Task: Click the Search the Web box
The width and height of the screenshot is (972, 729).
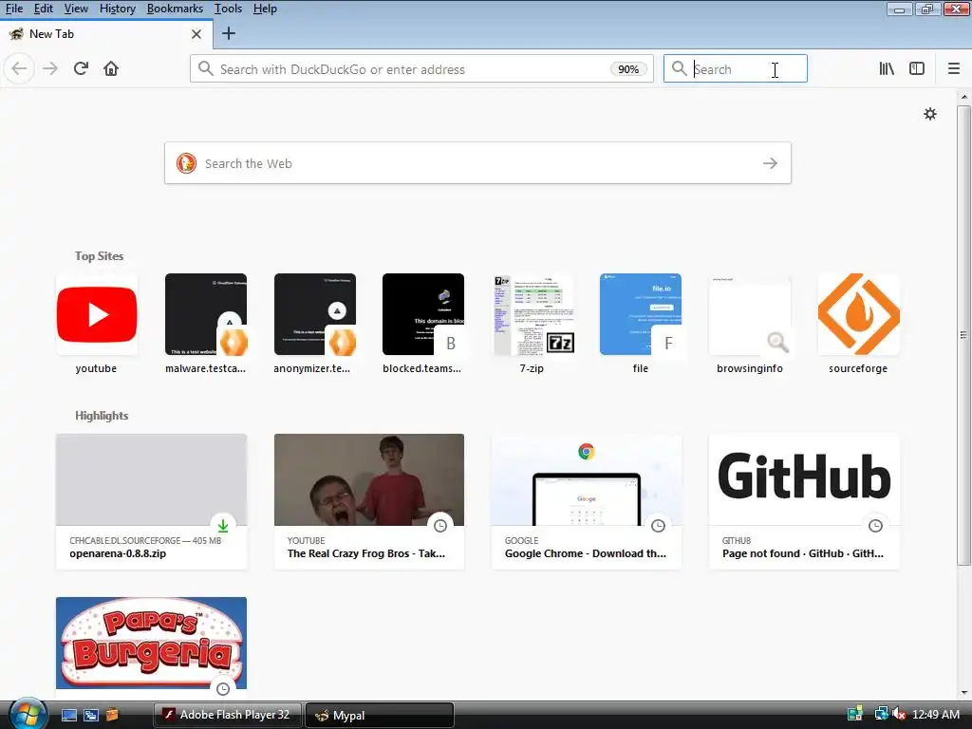Action: 477,163
